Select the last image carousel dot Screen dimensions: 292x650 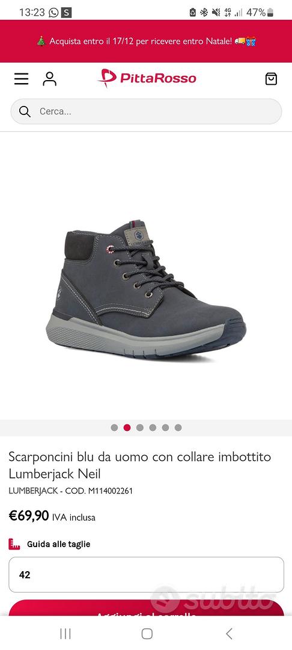coord(178,428)
